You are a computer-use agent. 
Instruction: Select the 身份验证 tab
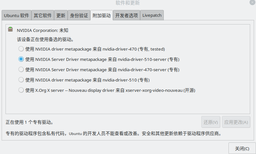(79, 15)
